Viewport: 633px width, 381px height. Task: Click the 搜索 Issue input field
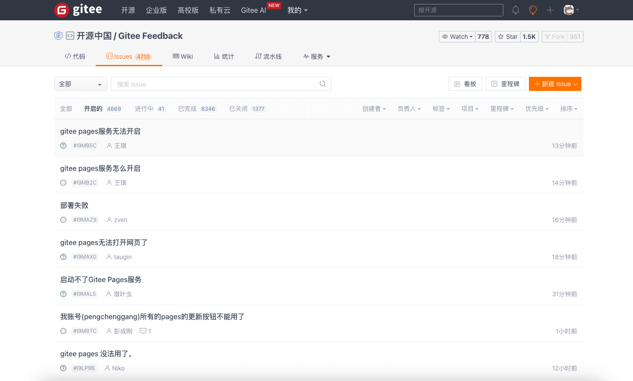tap(216, 84)
